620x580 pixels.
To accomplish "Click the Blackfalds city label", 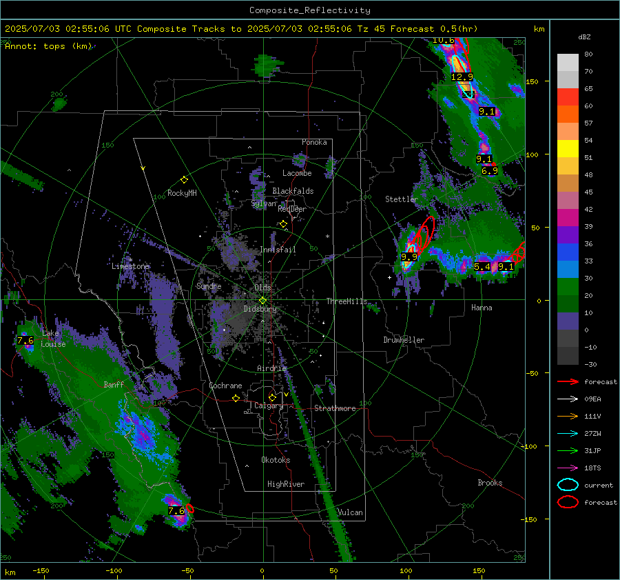I will [293, 191].
